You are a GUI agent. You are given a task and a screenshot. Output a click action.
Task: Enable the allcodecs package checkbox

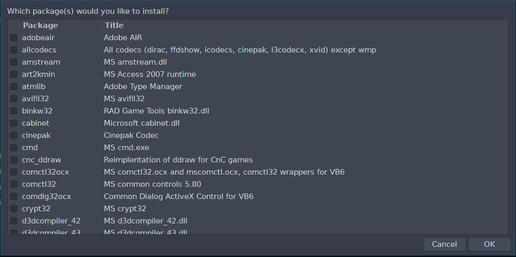pos(14,50)
